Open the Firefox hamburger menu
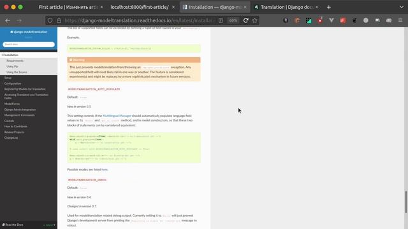The width and height of the screenshot is (408, 229). (x=400, y=20)
